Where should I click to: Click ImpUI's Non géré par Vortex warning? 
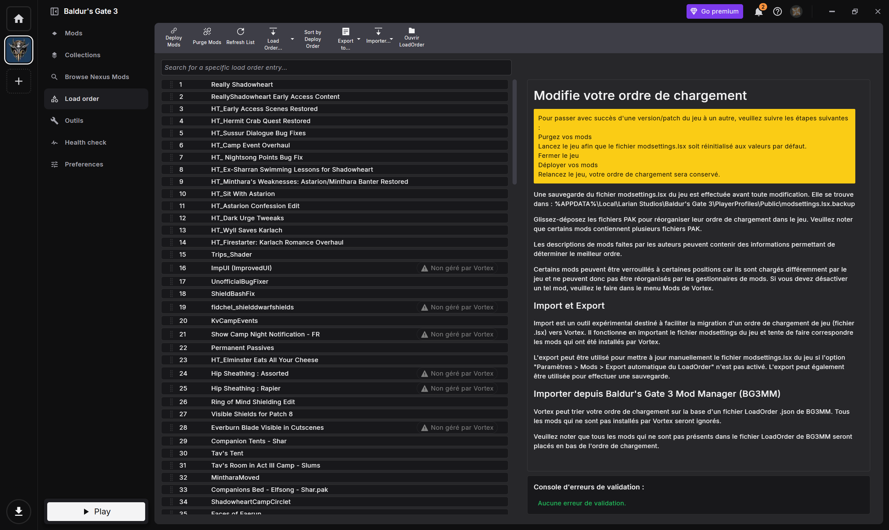[457, 268]
